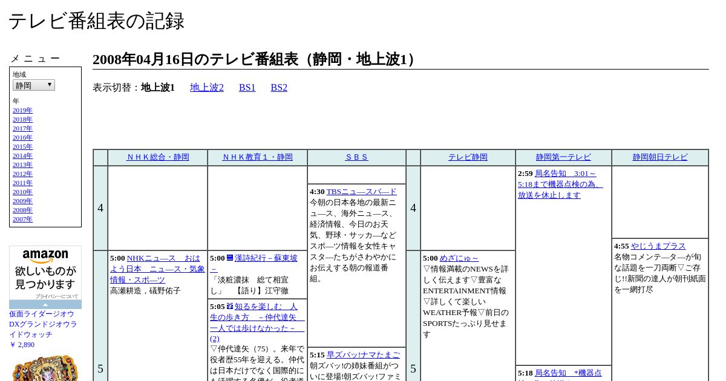
Task: Select the 2019年 year link
Action: click(x=22, y=111)
